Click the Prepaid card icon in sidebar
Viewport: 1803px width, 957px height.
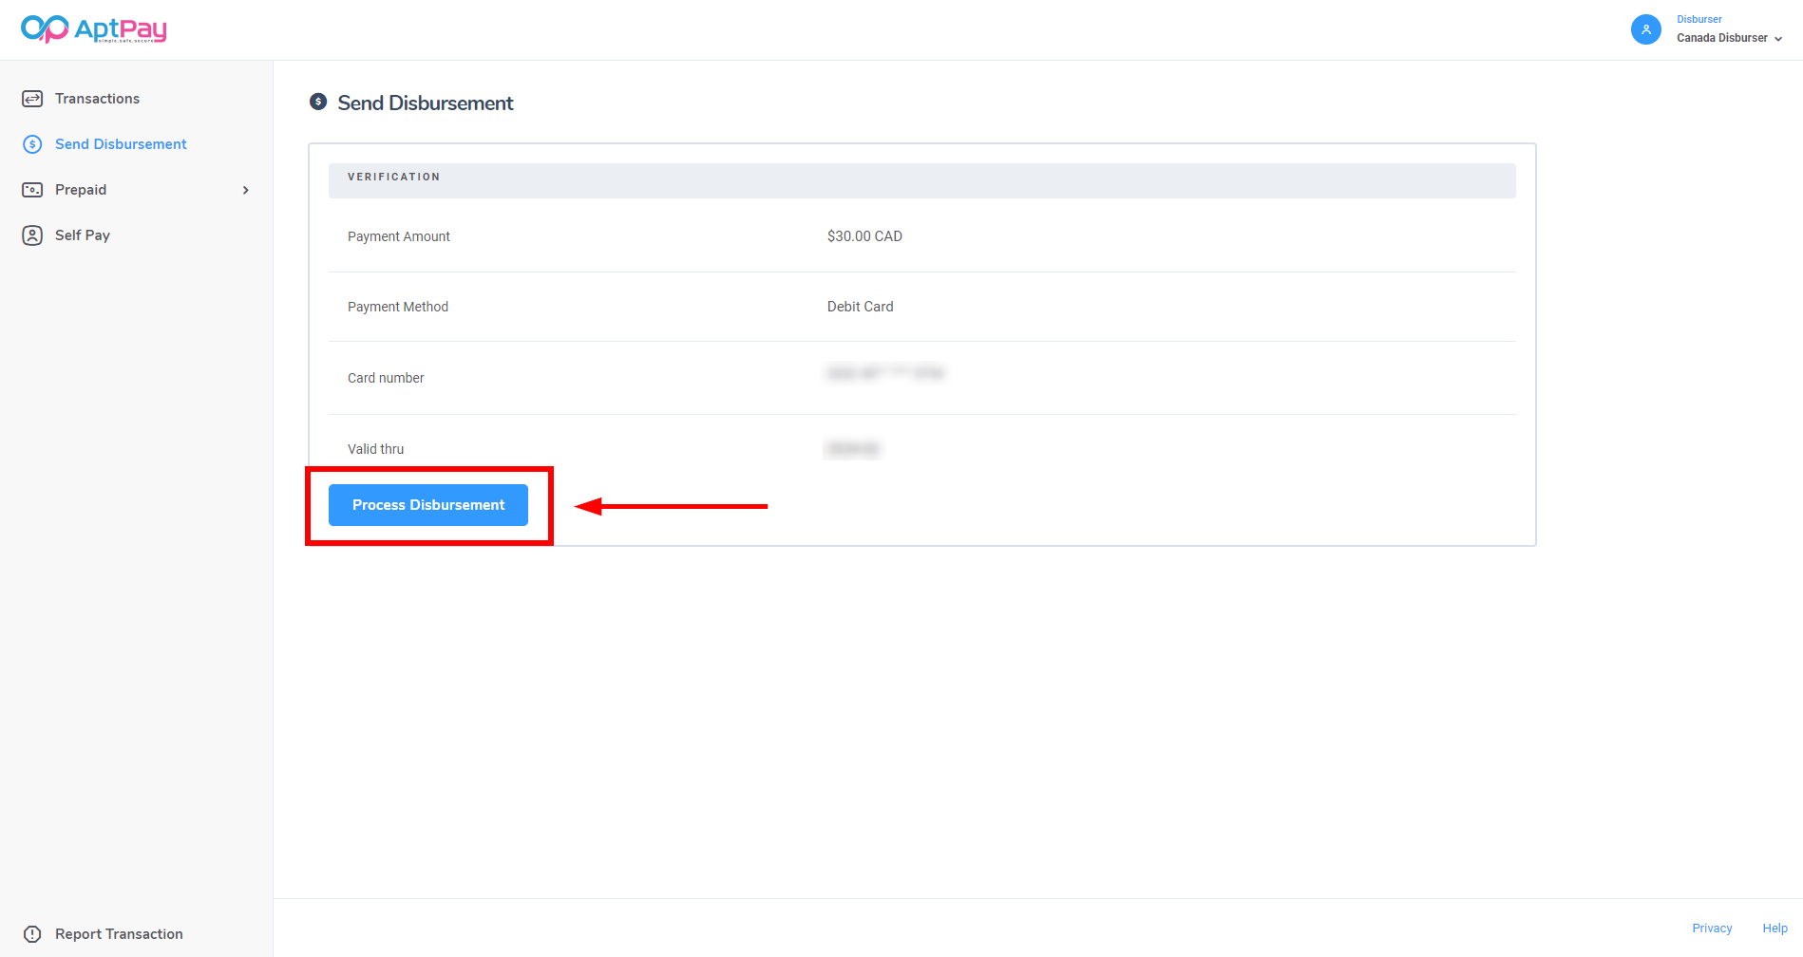(x=32, y=190)
